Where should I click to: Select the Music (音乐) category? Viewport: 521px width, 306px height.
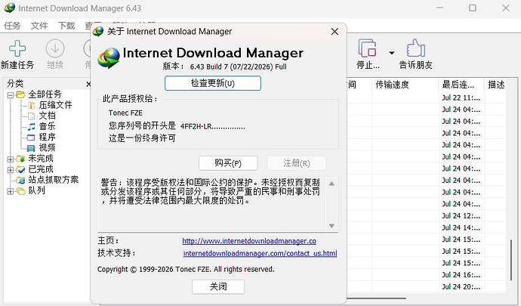47,126
